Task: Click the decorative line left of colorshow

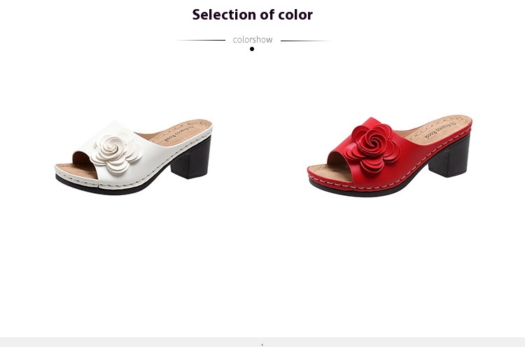Action: pos(200,40)
